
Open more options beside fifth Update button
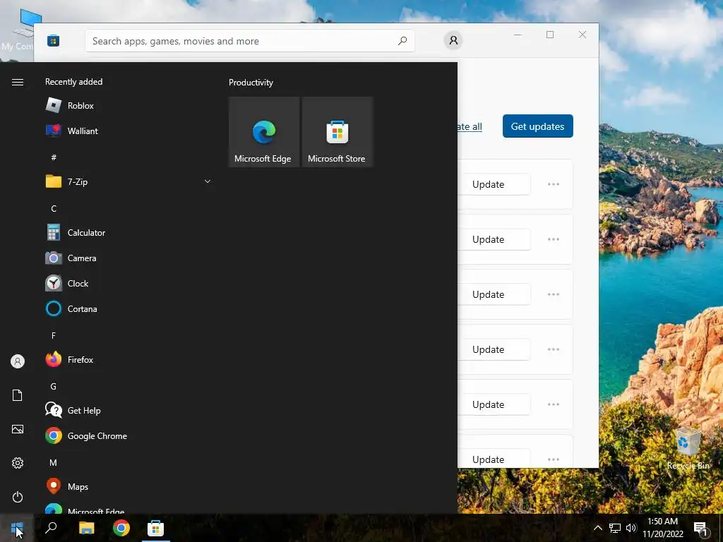click(x=554, y=404)
